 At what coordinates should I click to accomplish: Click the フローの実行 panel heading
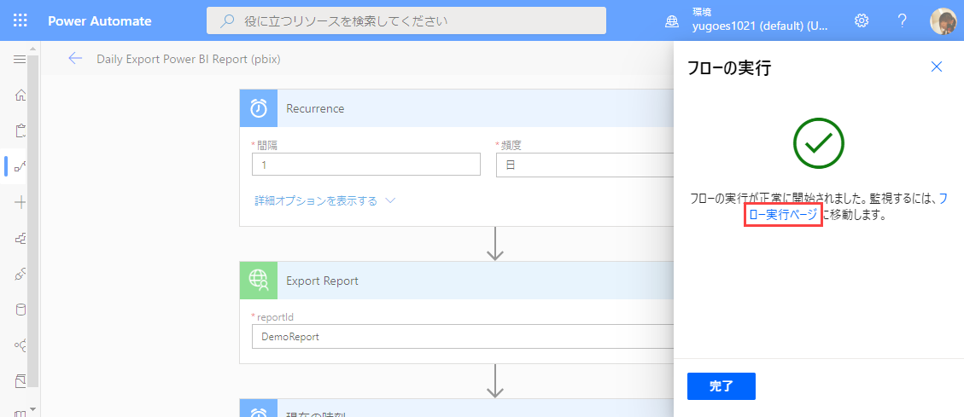pos(728,67)
